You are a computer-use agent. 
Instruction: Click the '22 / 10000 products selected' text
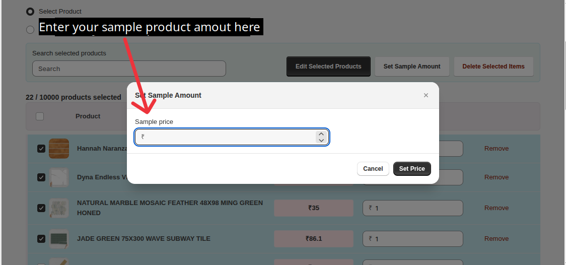74,97
